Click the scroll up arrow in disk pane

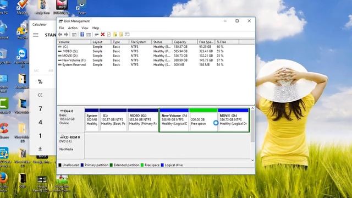252,108
